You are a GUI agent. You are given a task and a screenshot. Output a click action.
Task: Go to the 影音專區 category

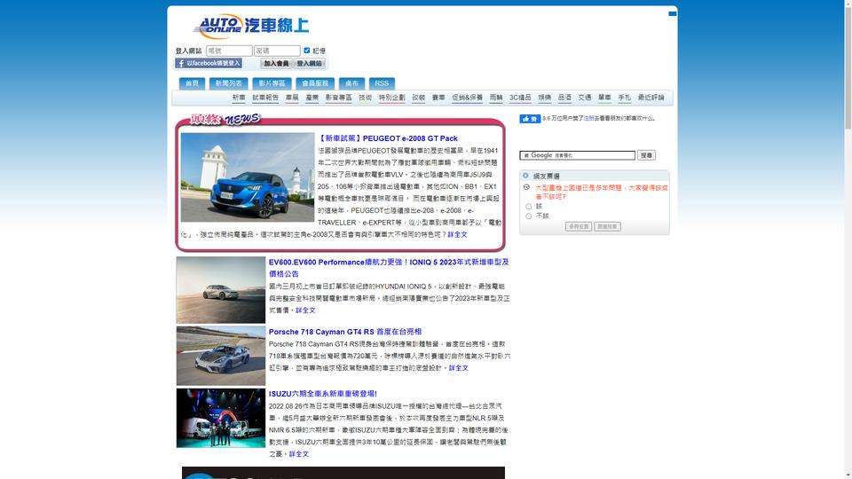point(338,98)
